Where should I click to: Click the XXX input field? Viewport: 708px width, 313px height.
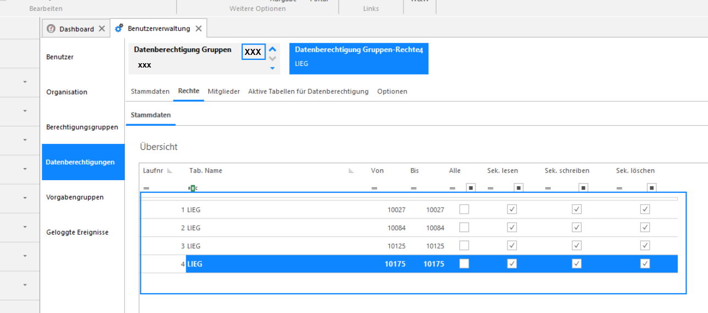(x=253, y=52)
